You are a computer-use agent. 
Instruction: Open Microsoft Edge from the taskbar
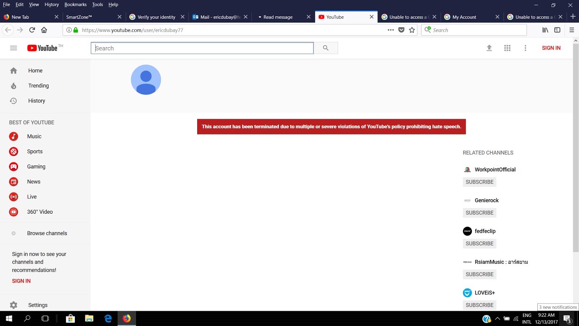pos(108,319)
